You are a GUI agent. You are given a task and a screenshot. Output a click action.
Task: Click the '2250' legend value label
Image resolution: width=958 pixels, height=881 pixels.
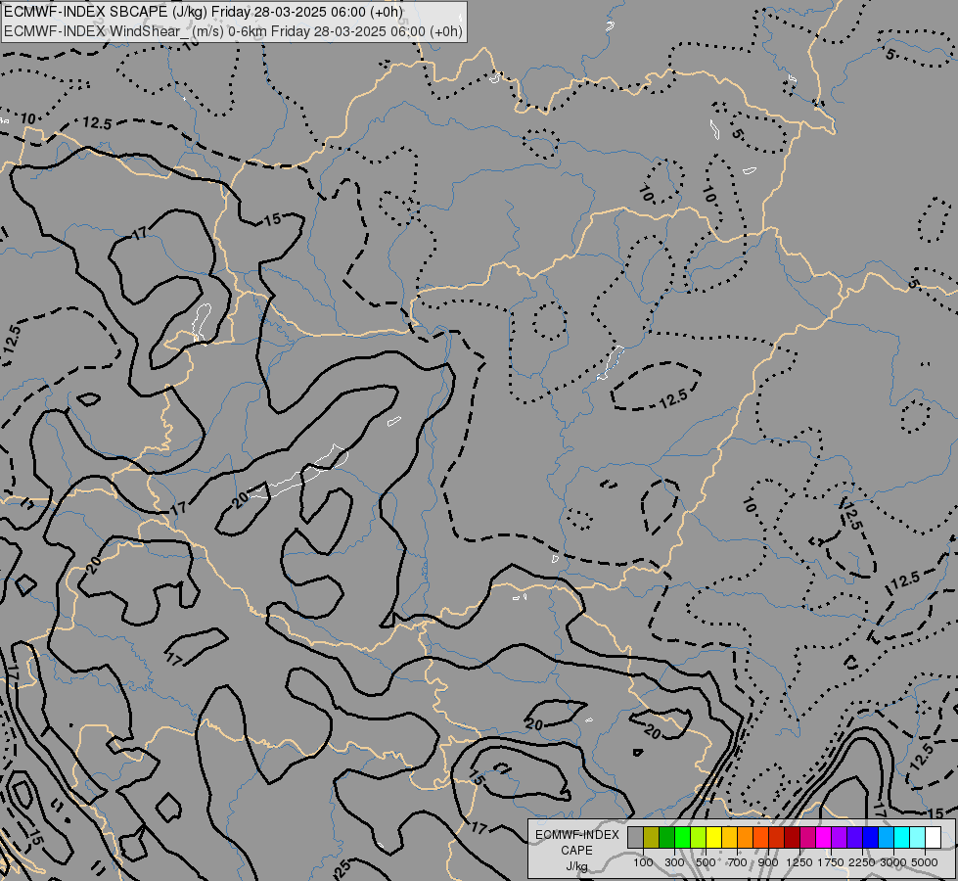click(862, 862)
